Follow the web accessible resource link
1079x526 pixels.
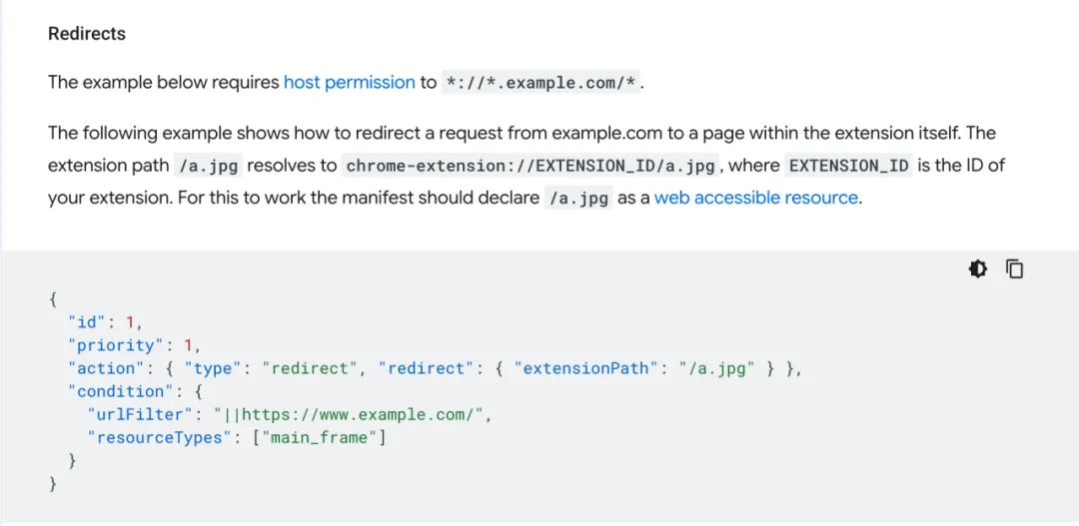[756, 198]
